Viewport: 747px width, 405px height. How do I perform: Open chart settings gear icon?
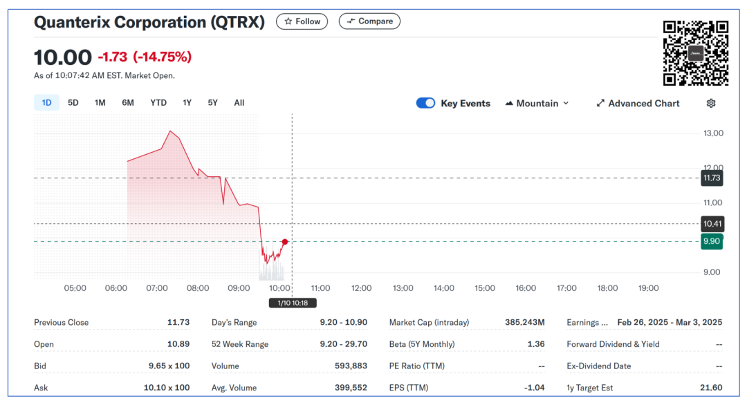pos(710,103)
